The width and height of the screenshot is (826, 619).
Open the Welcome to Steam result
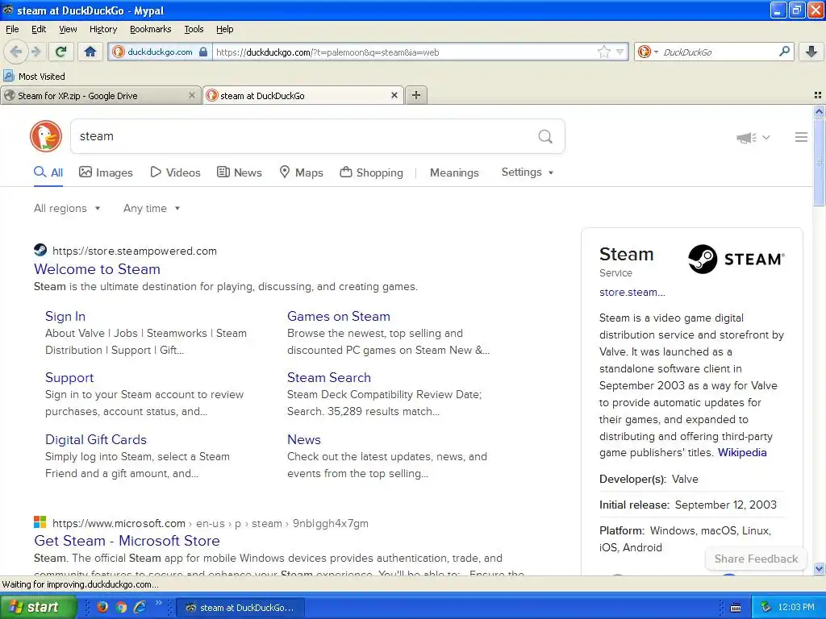97,269
